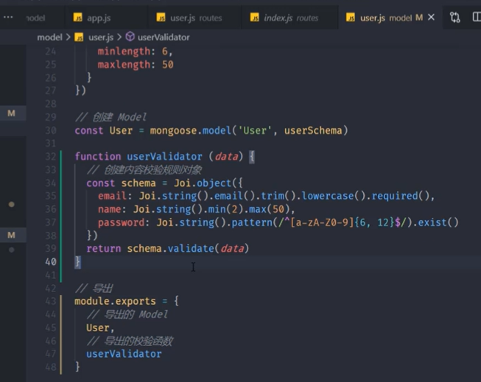
Task: Click the JS icon on index.js tab
Action: click(x=254, y=18)
